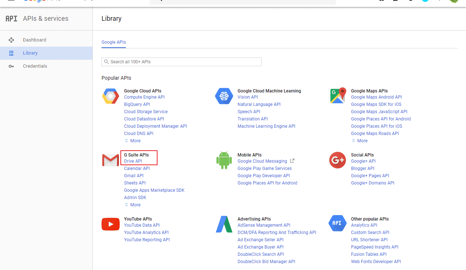
Task: Click the Android robot icon for Mobile APIs
Action: [x=224, y=160]
